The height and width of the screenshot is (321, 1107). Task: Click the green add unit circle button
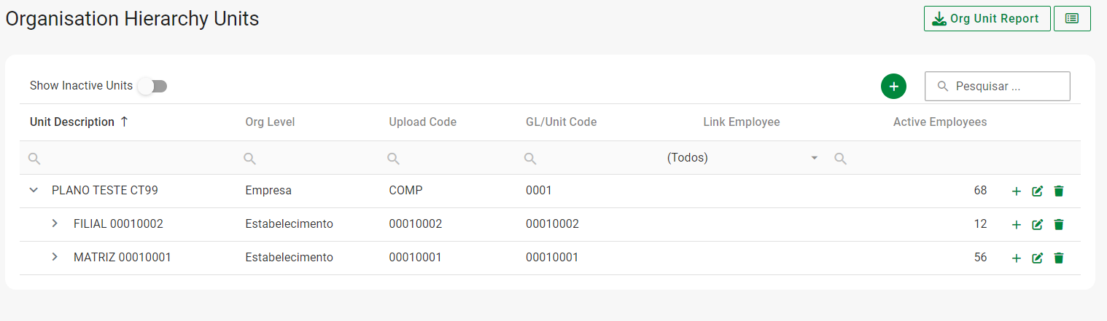coord(893,86)
